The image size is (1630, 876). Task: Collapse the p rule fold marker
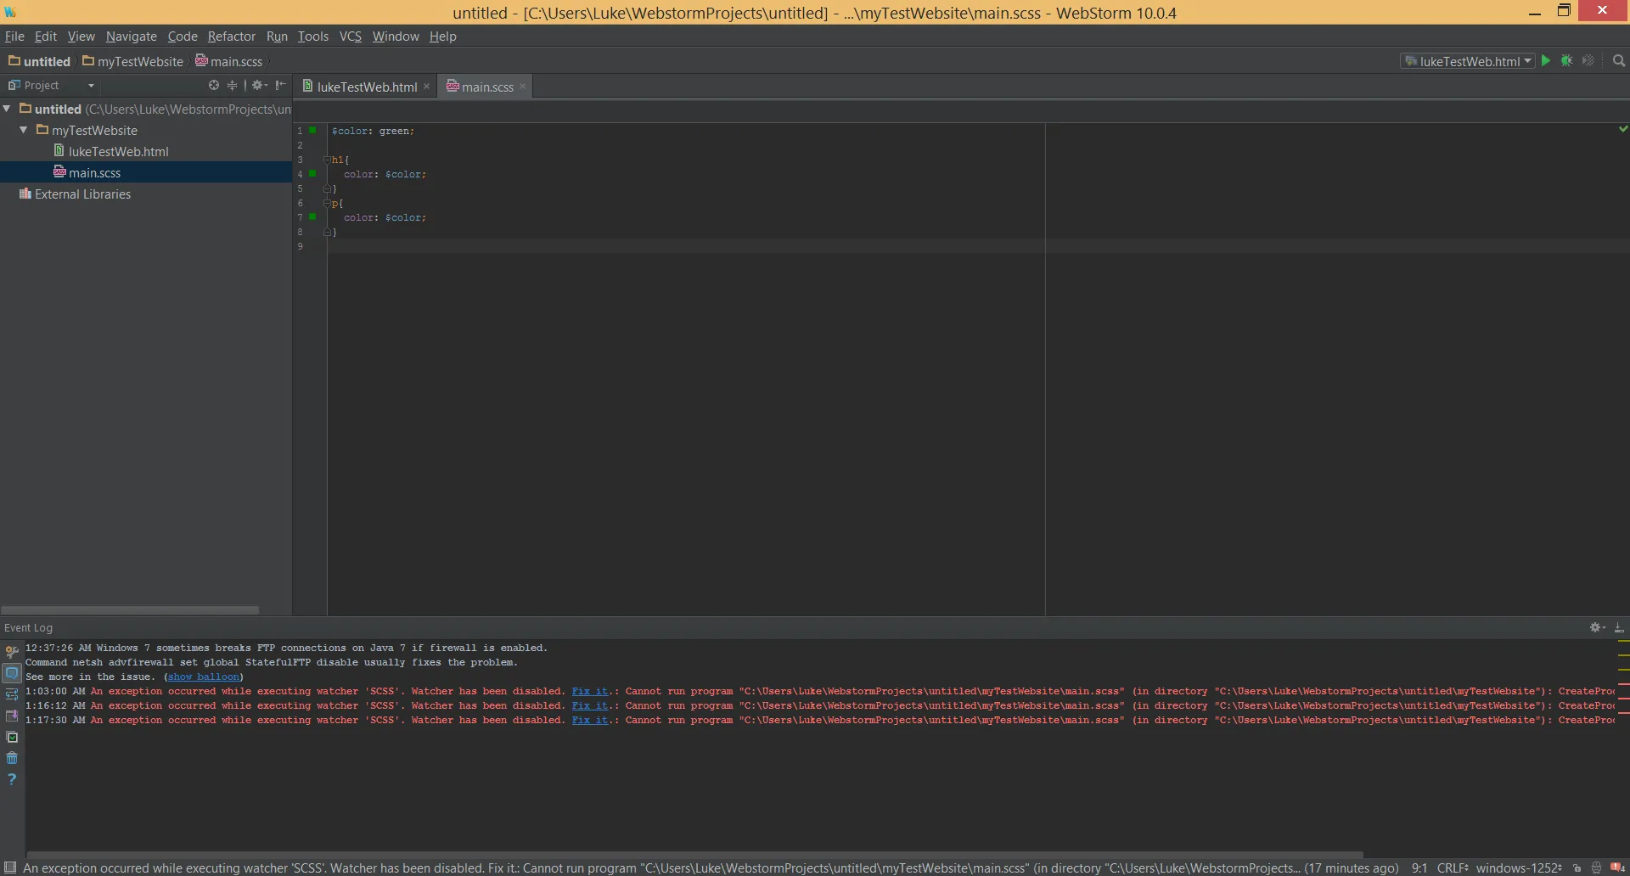pos(327,203)
